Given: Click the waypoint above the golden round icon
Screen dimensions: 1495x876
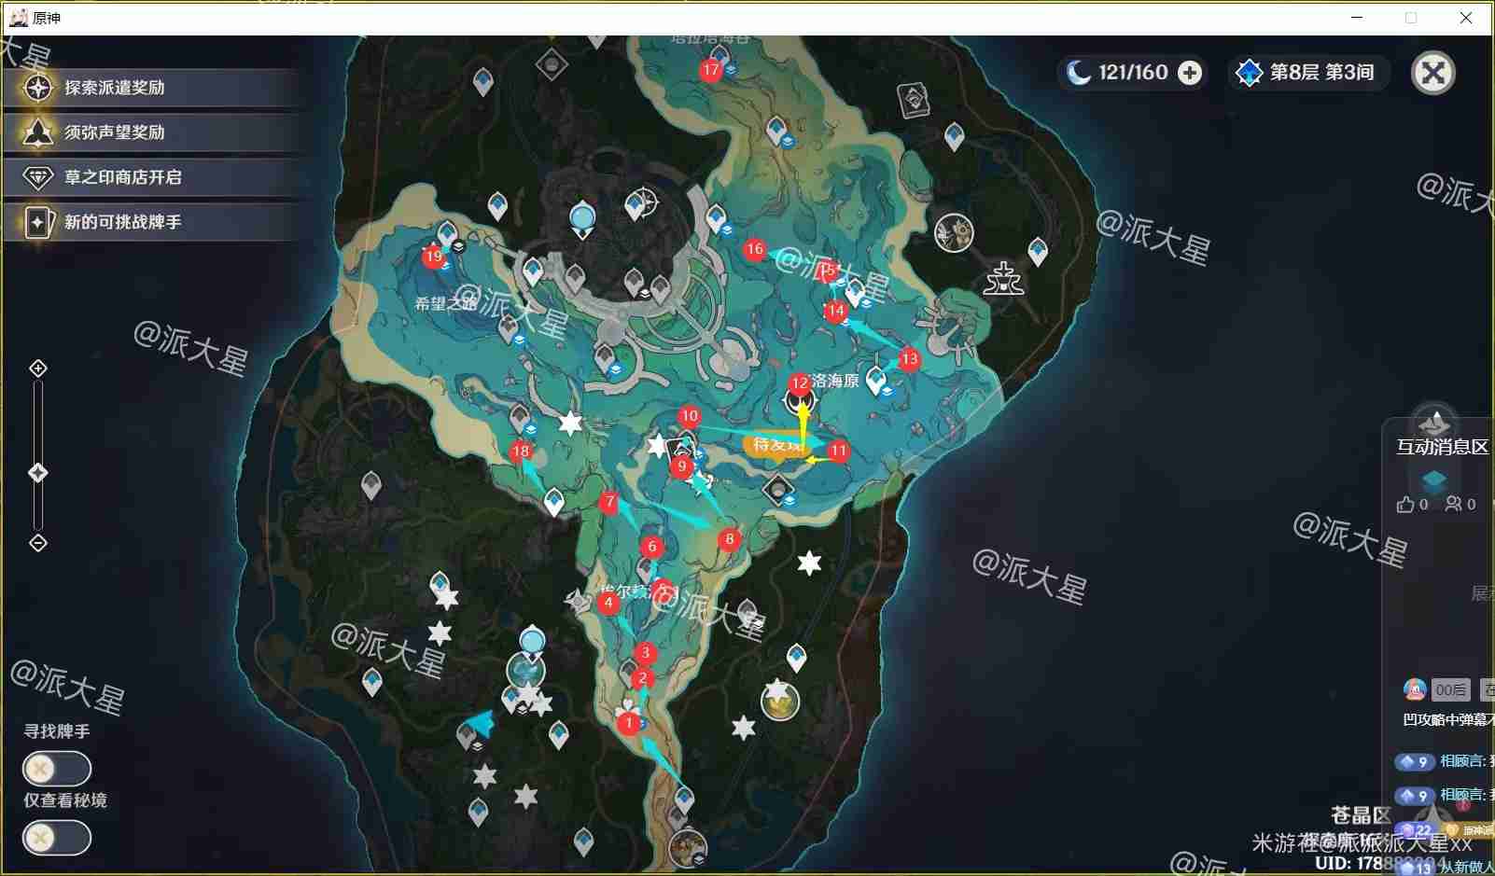Looking at the screenshot, I should coord(796,658).
